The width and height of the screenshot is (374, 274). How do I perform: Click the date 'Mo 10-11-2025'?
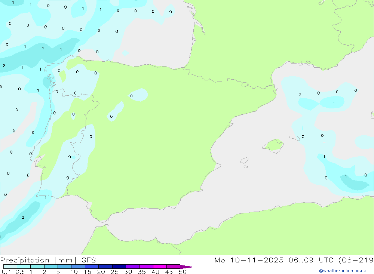[249, 260]
